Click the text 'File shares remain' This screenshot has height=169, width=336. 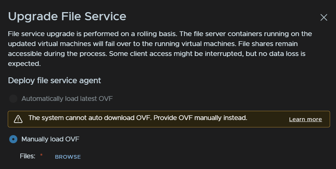pos(268,44)
